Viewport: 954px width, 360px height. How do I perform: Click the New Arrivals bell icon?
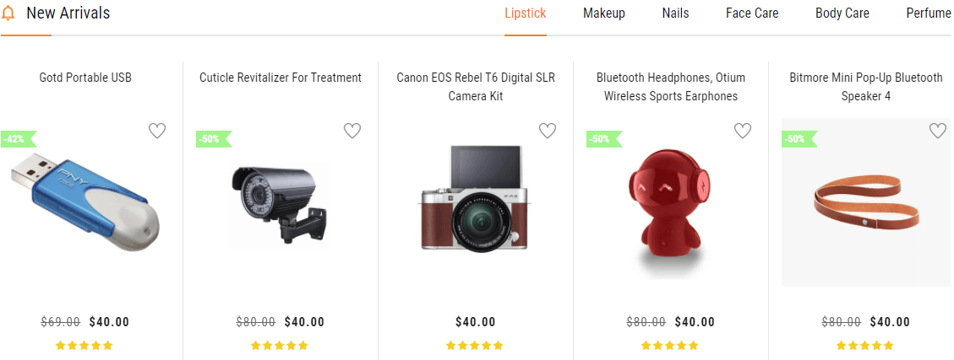8,13
